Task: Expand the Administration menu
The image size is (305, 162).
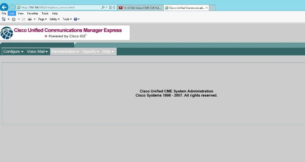Action: click(x=65, y=51)
